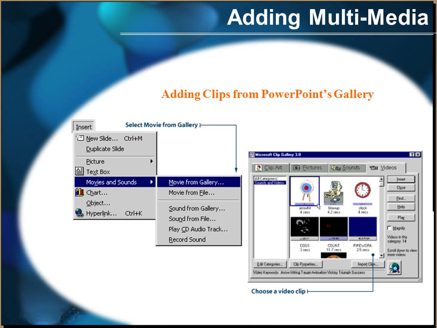This screenshot has height=328, width=437.
Task: Click the Picture menu entry
Action: click(x=115, y=161)
